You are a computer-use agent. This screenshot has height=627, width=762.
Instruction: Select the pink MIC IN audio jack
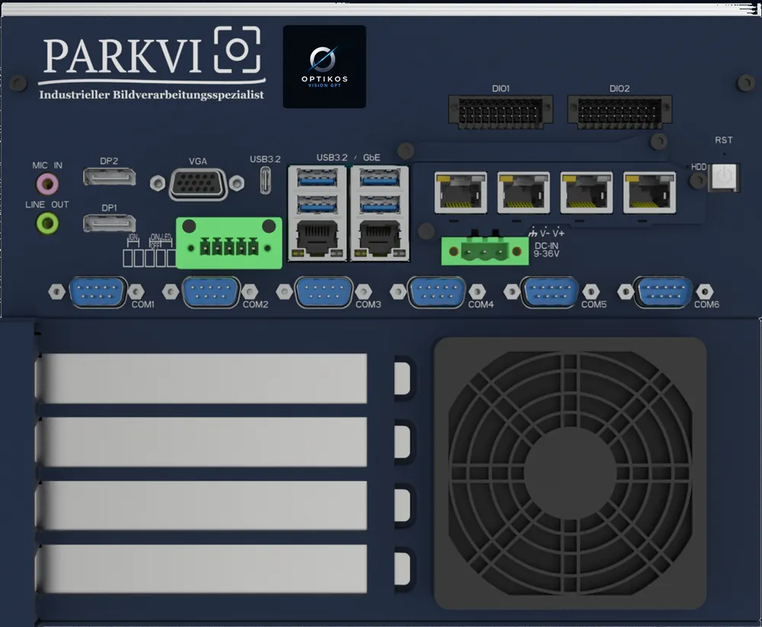coord(47,184)
